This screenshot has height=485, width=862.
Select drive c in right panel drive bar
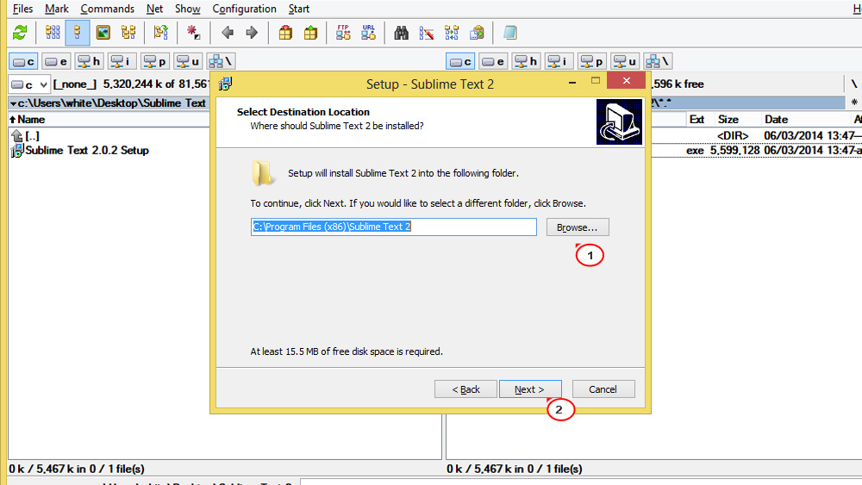(460, 61)
